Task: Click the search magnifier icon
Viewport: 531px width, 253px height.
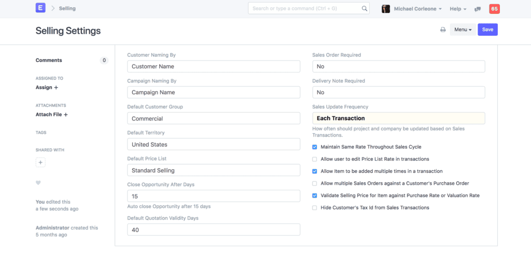Action: (x=365, y=9)
